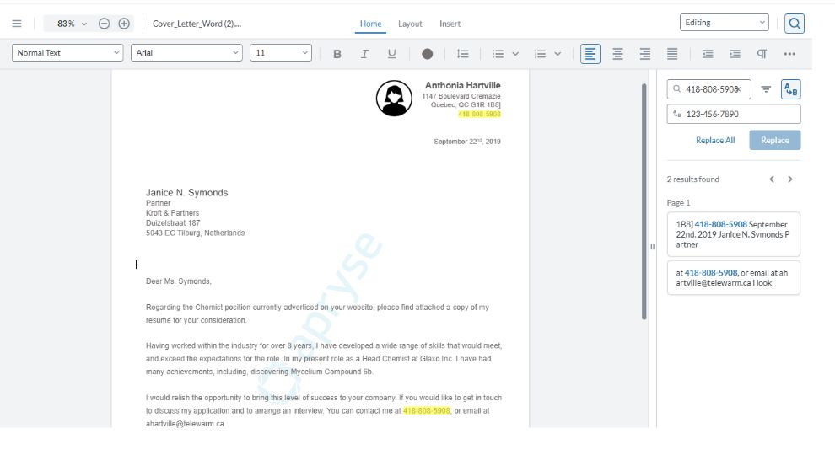Image resolution: width=835 pixels, height=455 pixels.
Task: Click the zoom out minus icon
Action: pyautogui.click(x=105, y=24)
